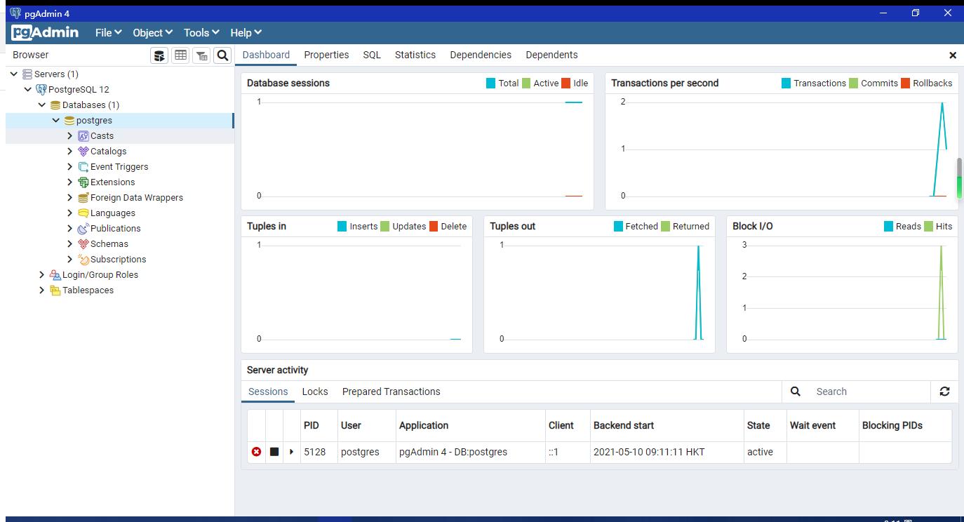Image resolution: width=964 pixels, height=522 pixels.
Task: Expand the Schemas node
Action: point(70,244)
